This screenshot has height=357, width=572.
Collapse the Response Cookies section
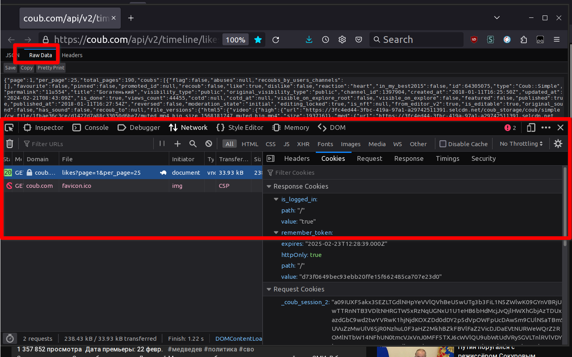tap(269, 186)
